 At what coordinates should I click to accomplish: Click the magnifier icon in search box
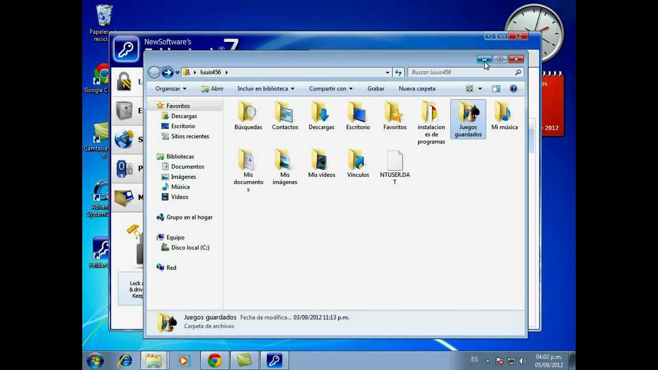(518, 72)
